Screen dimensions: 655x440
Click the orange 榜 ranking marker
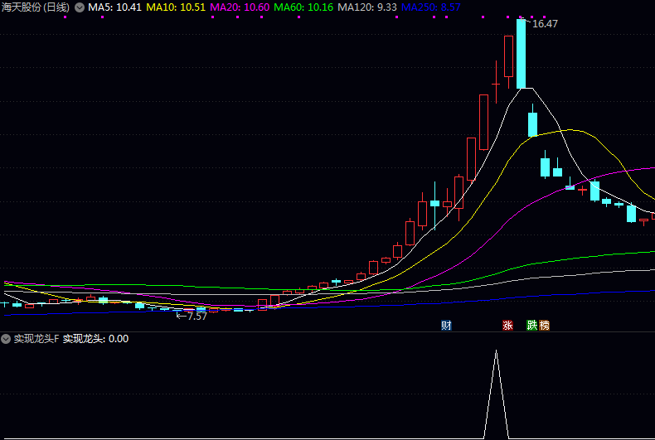544,325
